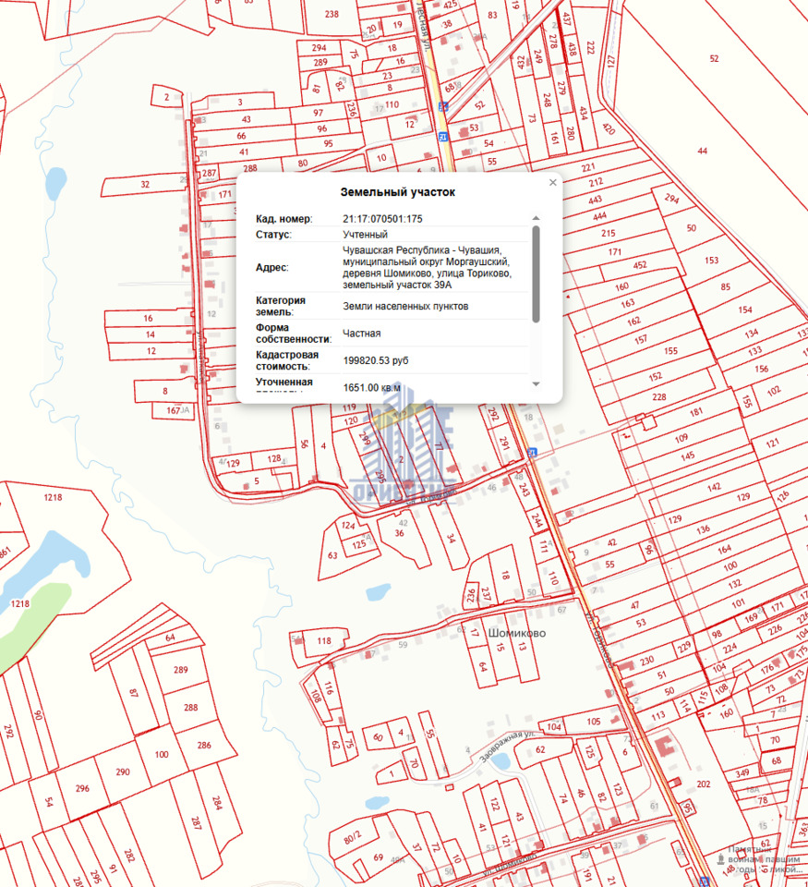Click the small pond near Заовражная street
Viewport: 808px width, 887px height.
[500, 761]
